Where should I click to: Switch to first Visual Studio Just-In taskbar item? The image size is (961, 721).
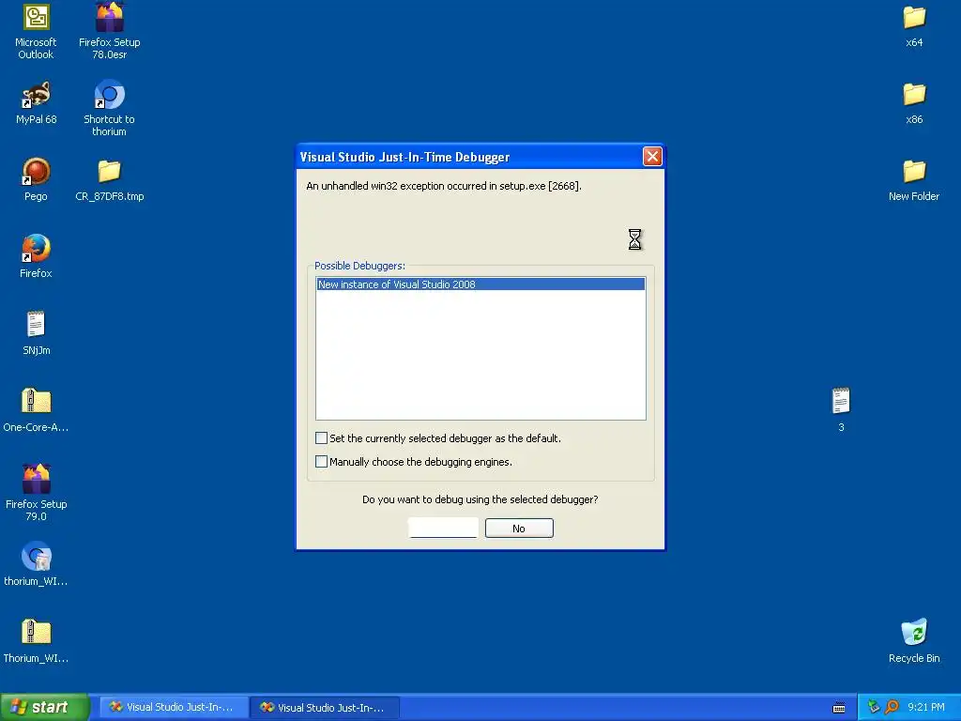tap(173, 708)
